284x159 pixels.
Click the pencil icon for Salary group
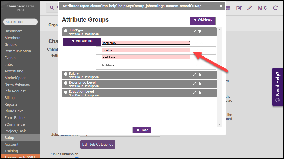(194, 75)
